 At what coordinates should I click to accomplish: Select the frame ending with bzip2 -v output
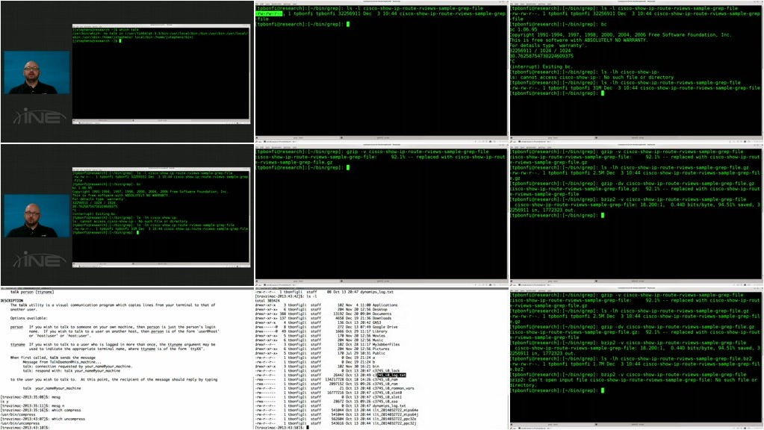(636, 215)
